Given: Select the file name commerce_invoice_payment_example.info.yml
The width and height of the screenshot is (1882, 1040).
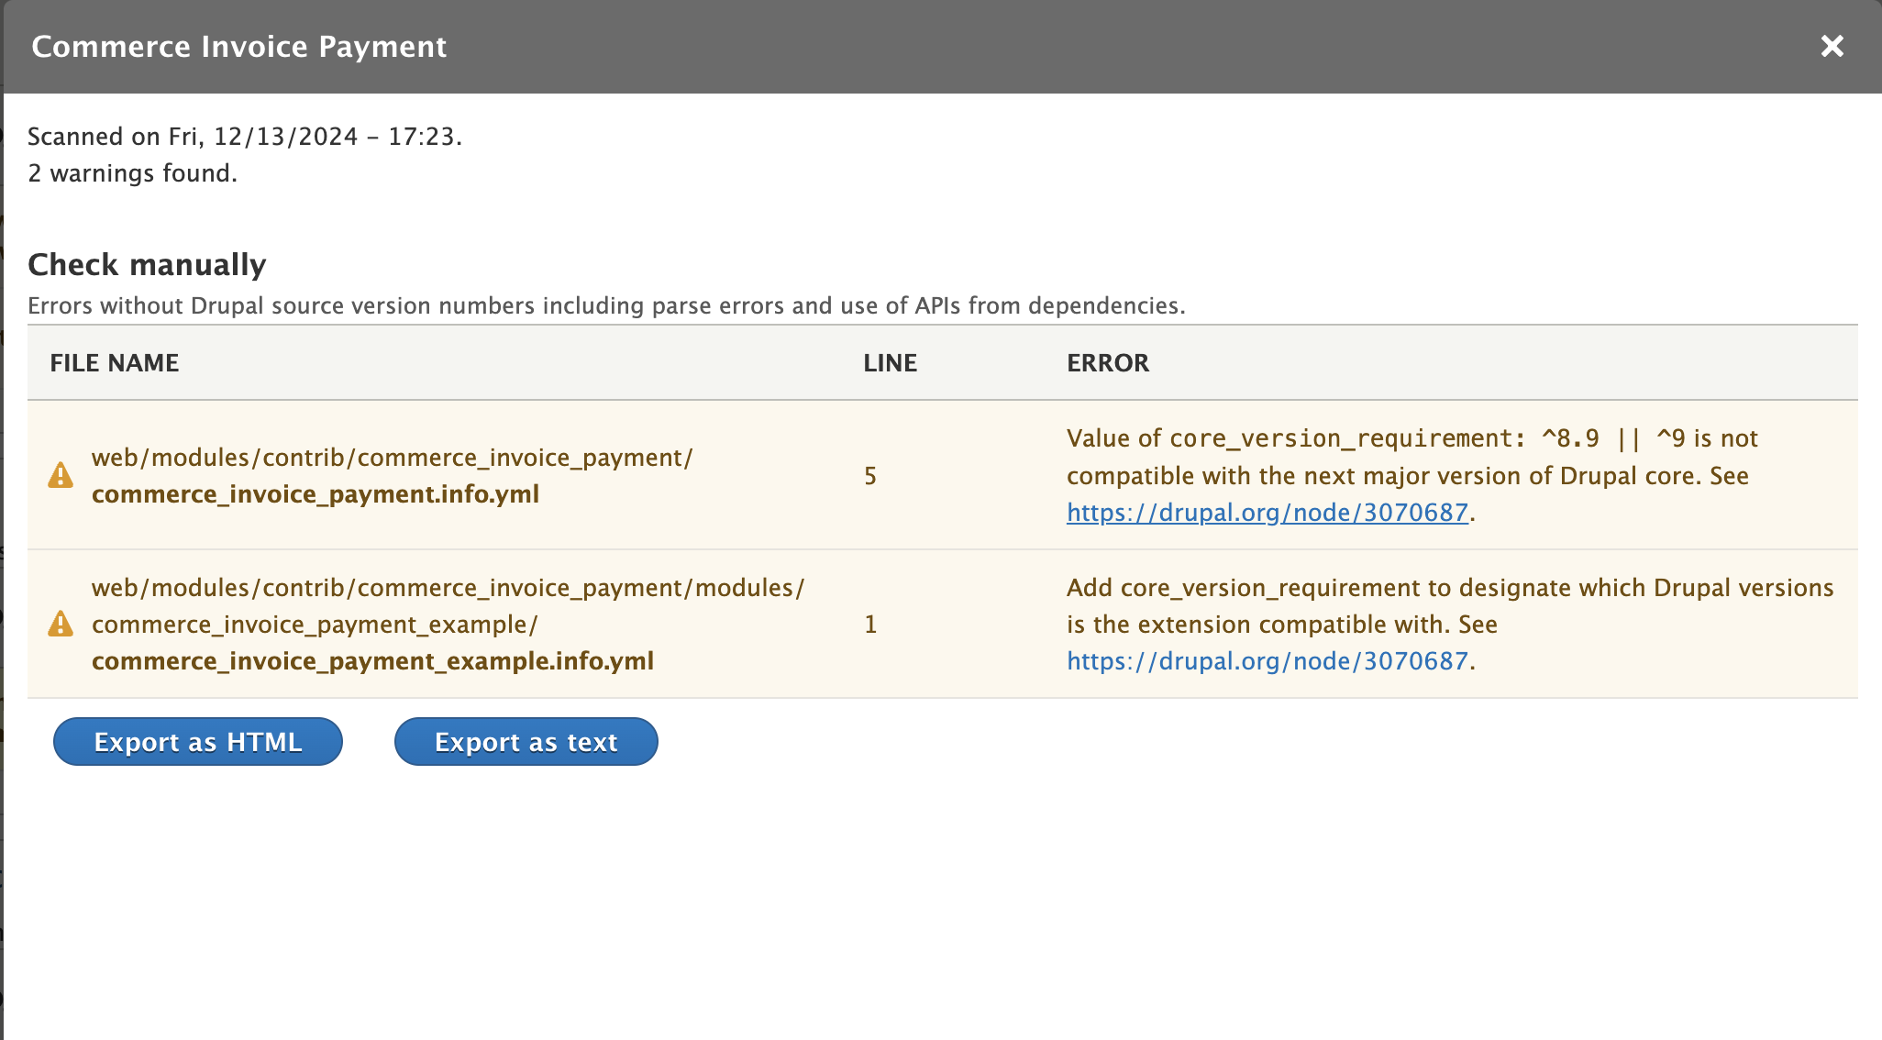Looking at the screenshot, I should pos(373,660).
